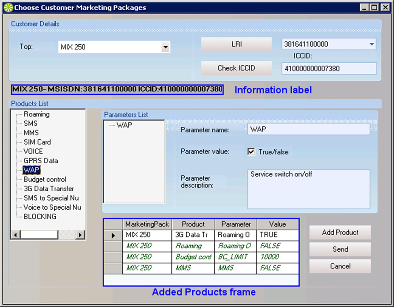Select the row arrow for 3G Data row

[x=113, y=235]
